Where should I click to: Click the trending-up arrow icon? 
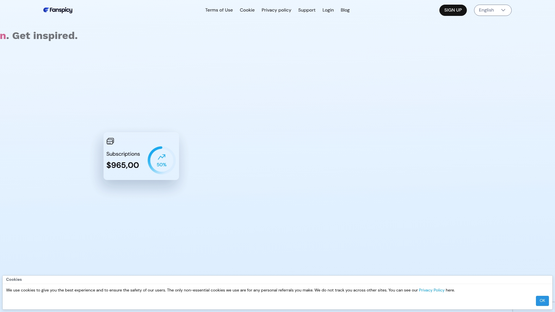(x=162, y=157)
